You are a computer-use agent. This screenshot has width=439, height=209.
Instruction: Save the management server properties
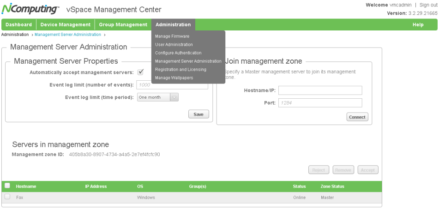point(198,114)
